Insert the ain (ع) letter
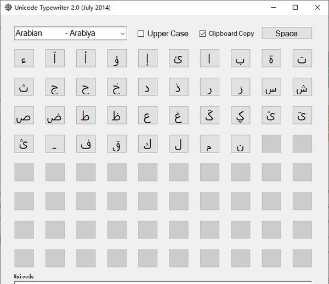This screenshot has height=284, width=329. click(148, 115)
